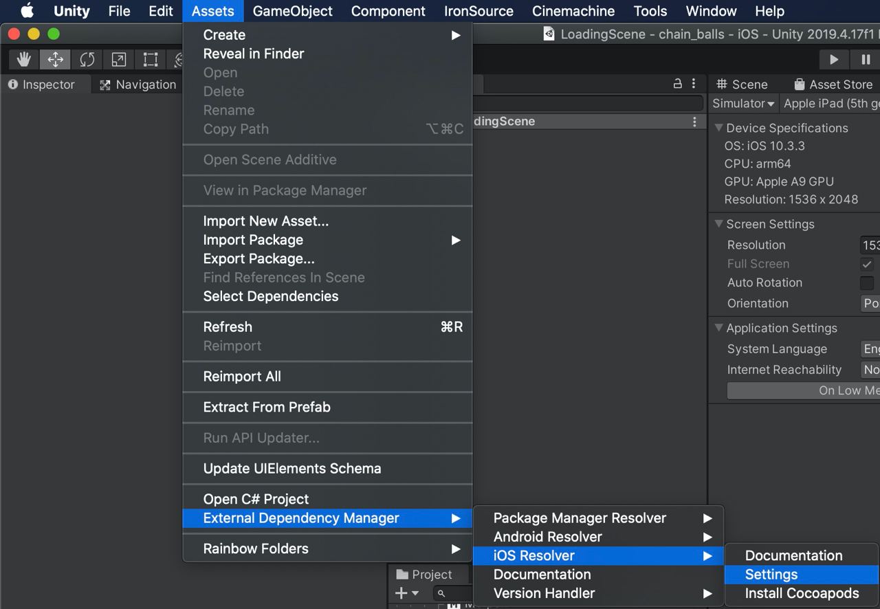
Task: Expand the Rainbow Folders submenu
Action: tap(327, 549)
